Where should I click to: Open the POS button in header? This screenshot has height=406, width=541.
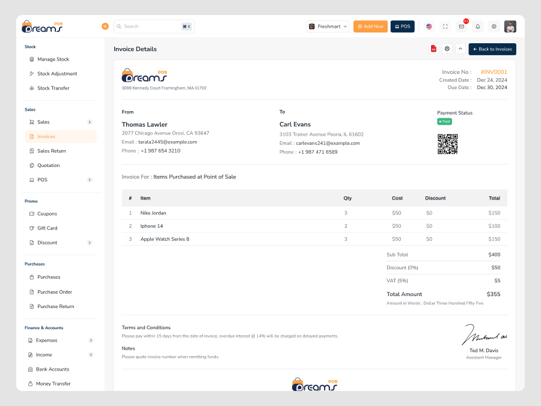pyautogui.click(x=402, y=26)
